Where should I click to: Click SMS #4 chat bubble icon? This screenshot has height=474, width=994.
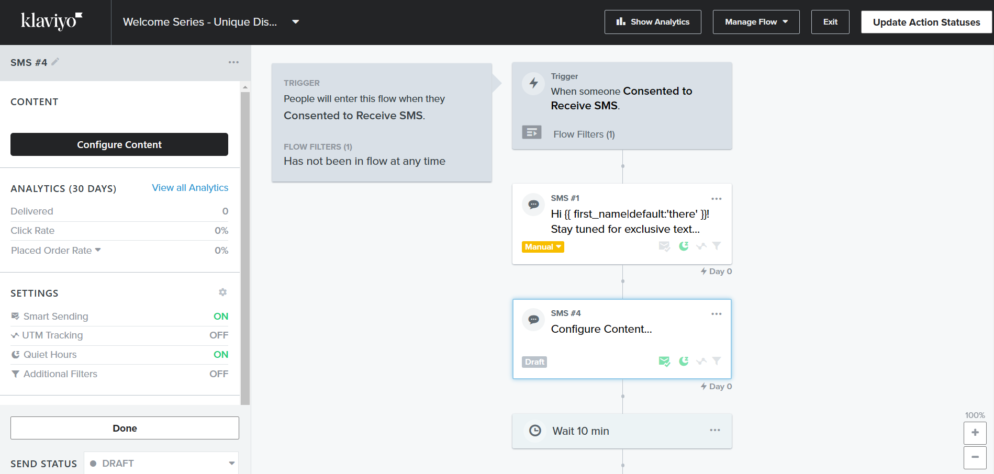(x=533, y=319)
